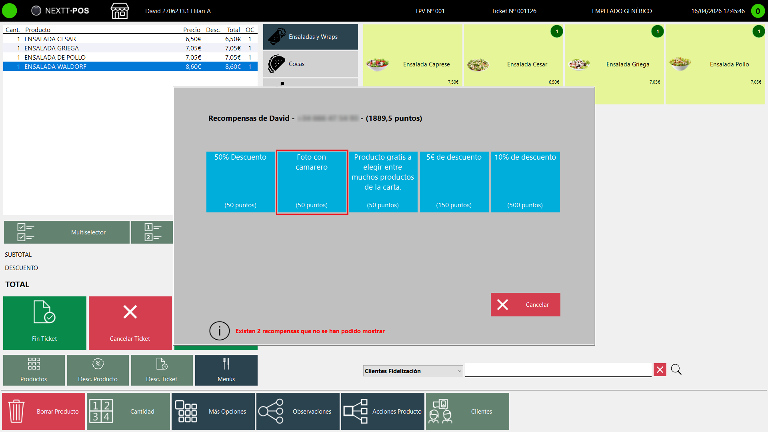
Task: Click the search magnifier icon
Action: click(x=676, y=370)
